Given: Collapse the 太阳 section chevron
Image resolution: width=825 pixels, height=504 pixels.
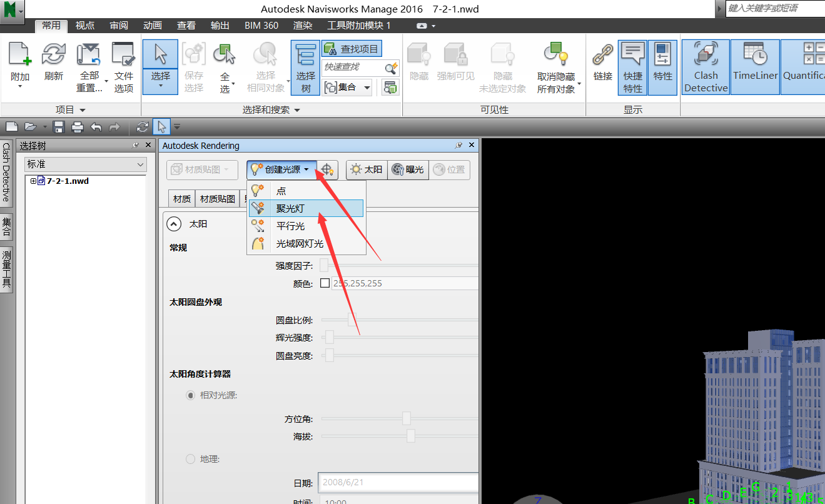Looking at the screenshot, I should (173, 223).
